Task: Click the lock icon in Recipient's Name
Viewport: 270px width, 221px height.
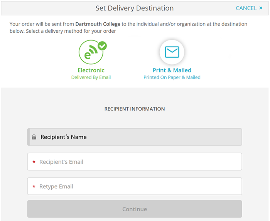Action: [x=34, y=137]
